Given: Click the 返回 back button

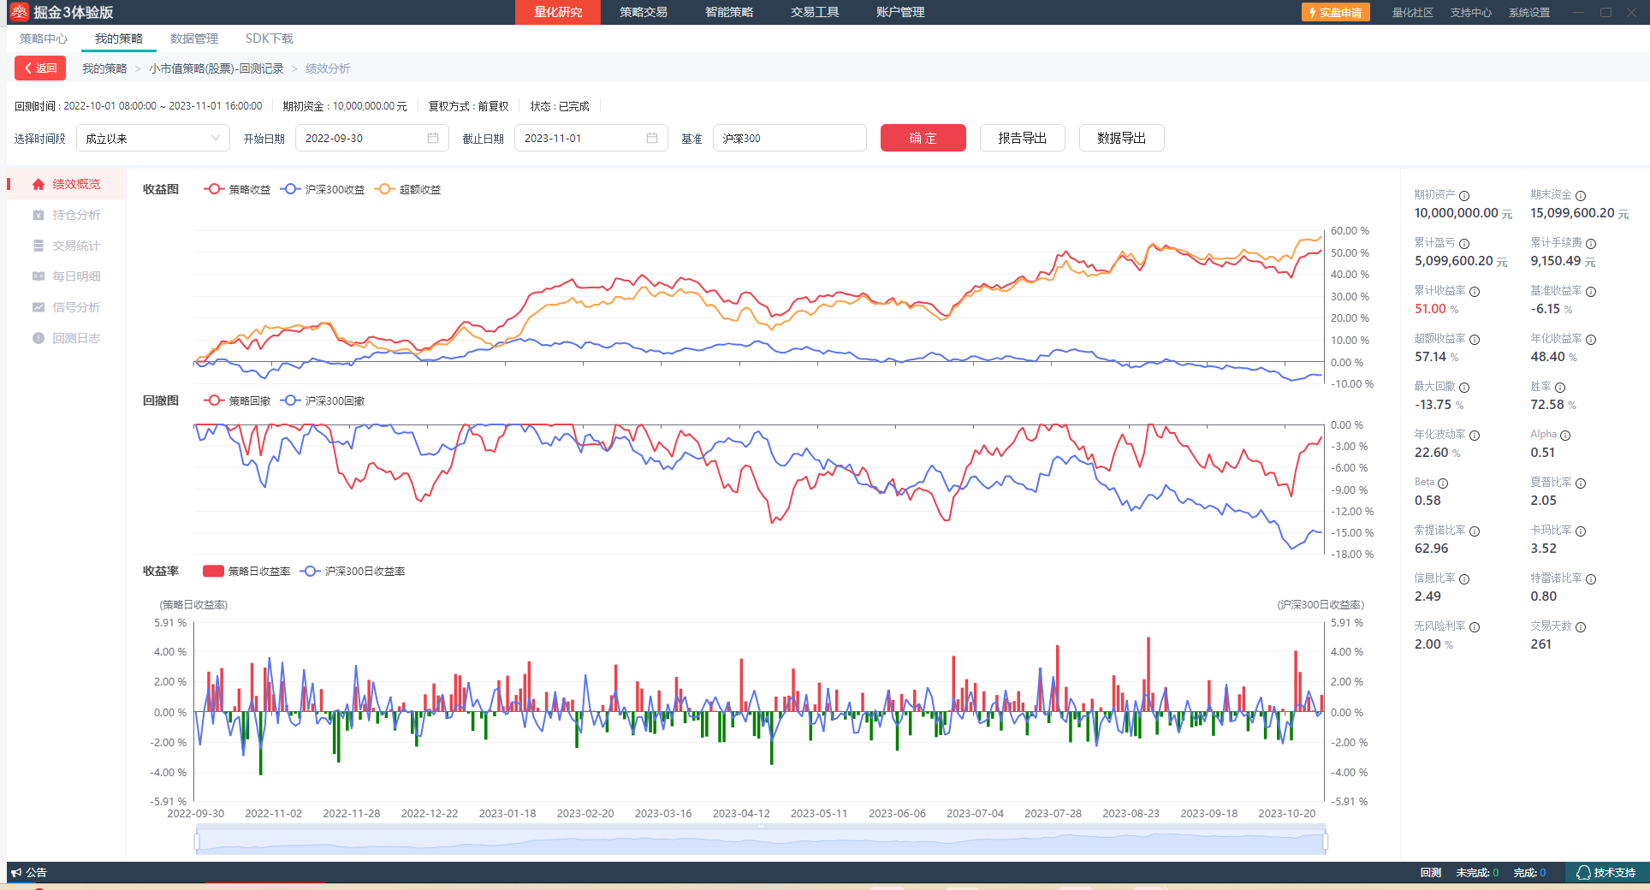Looking at the screenshot, I should point(40,68).
